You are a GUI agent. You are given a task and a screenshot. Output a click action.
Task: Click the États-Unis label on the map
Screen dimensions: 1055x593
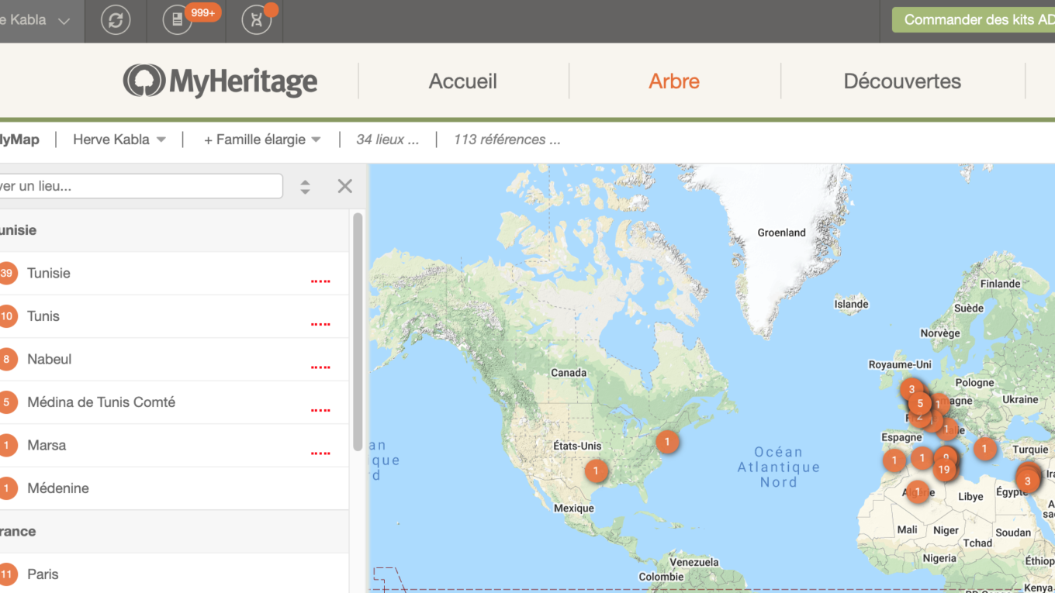coord(577,446)
